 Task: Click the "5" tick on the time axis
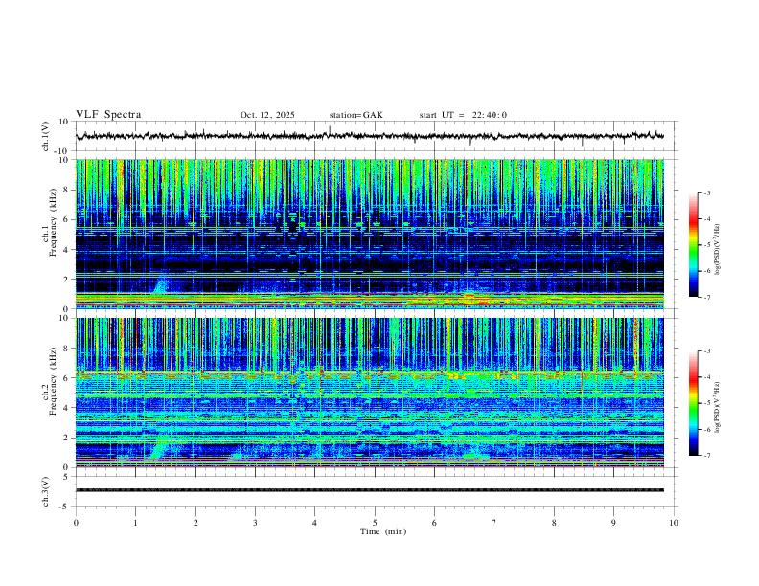pyautogui.click(x=375, y=523)
